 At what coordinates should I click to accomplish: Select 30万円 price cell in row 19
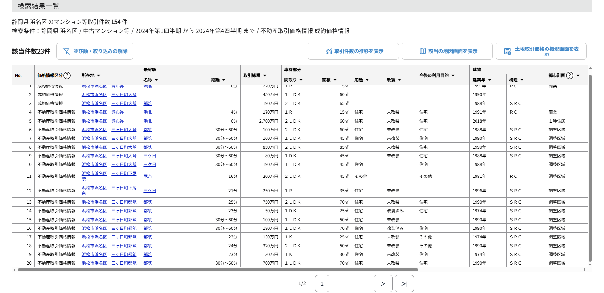[x=261, y=255]
